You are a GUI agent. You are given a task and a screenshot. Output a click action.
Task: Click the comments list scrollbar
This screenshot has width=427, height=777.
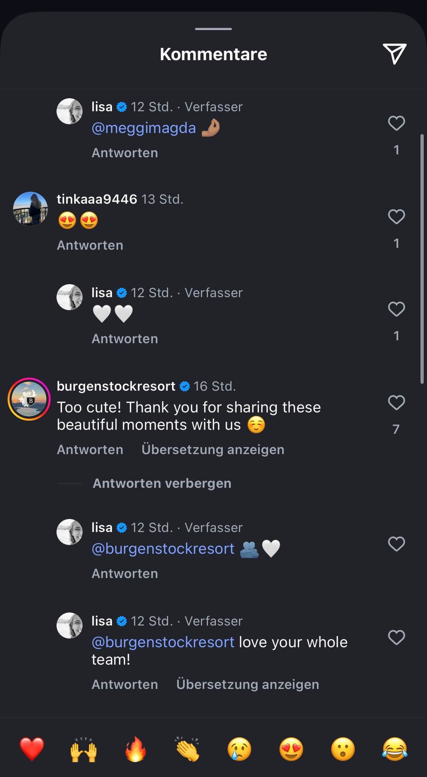[x=422, y=259]
